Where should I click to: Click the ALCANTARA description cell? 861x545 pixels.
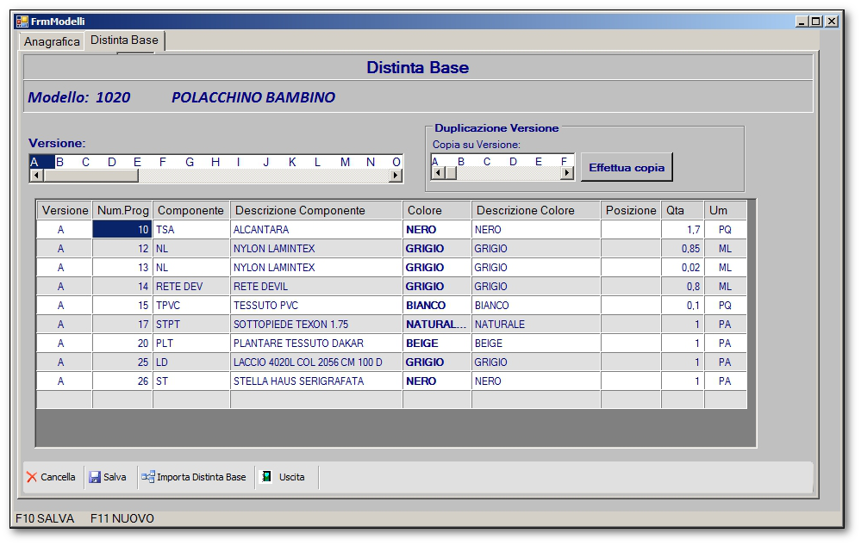(x=316, y=230)
